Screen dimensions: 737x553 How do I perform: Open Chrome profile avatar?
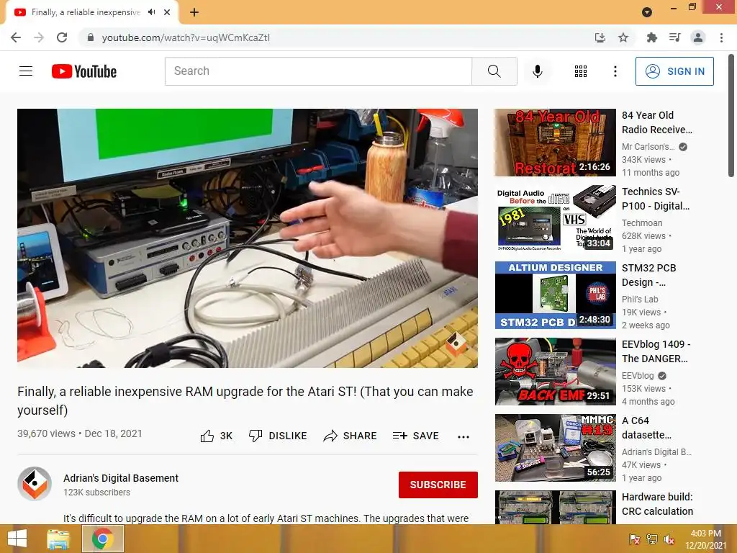(x=698, y=37)
